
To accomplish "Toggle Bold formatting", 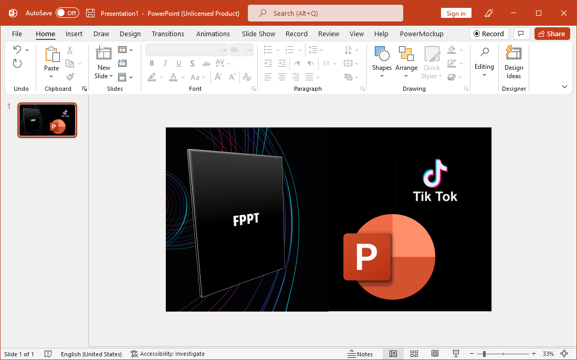I will tap(152, 63).
